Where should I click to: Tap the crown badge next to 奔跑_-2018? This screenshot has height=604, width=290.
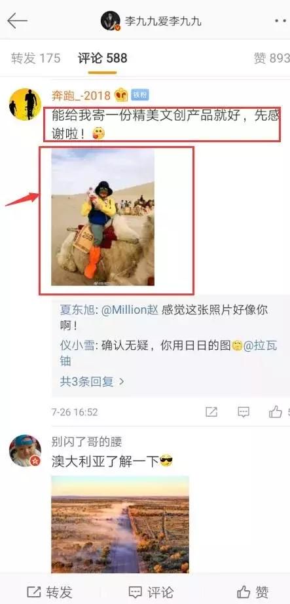121,95
